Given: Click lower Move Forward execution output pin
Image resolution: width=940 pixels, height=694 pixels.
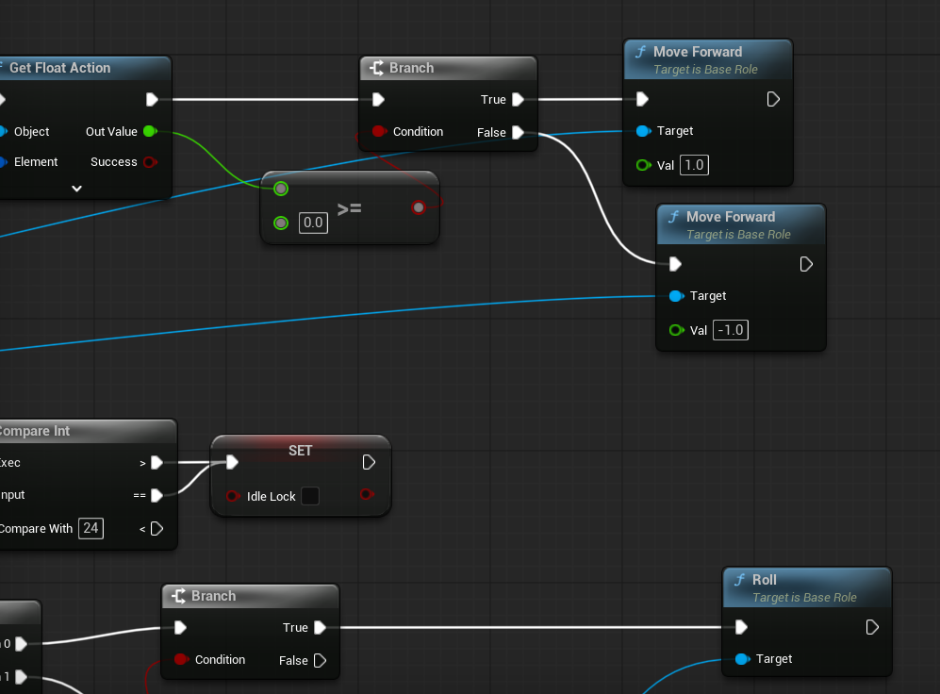Looking at the screenshot, I should pyautogui.click(x=806, y=264).
